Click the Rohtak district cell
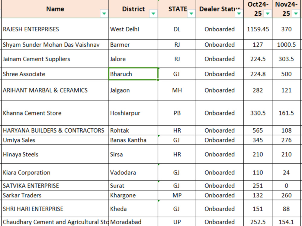302x226 pixels. 133,130
